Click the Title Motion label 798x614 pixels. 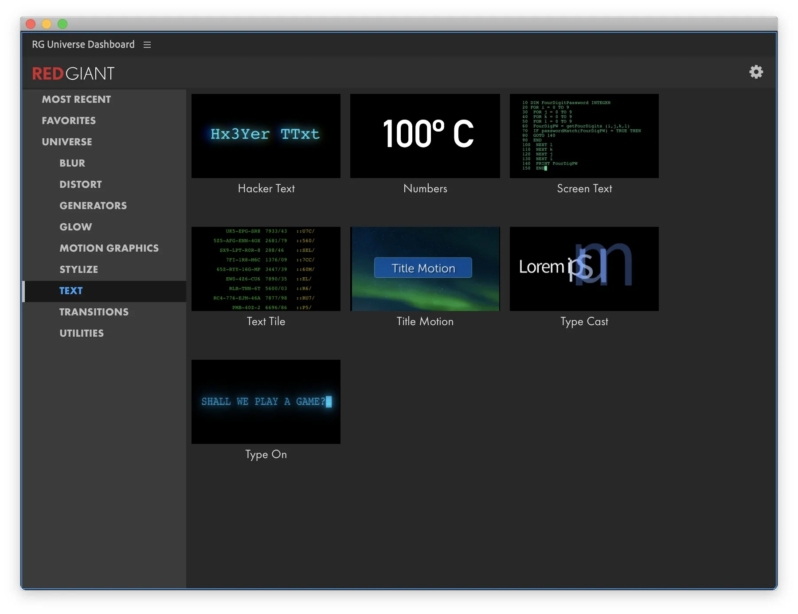(x=425, y=322)
